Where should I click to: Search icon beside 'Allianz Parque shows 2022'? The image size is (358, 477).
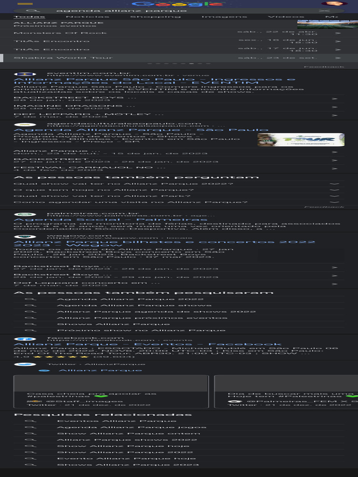[30, 440]
